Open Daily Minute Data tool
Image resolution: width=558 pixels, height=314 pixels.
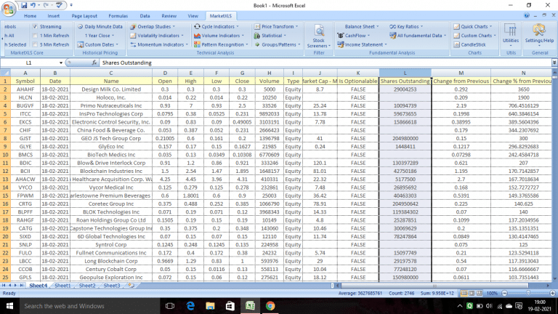[x=100, y=27]
